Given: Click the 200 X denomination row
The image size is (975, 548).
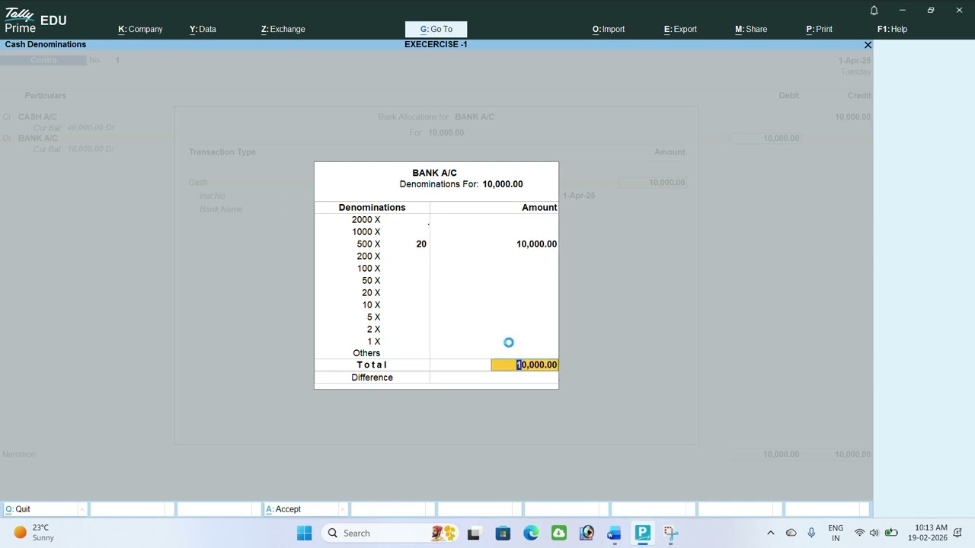Looking at the screenshot, I should coord(436,256).
